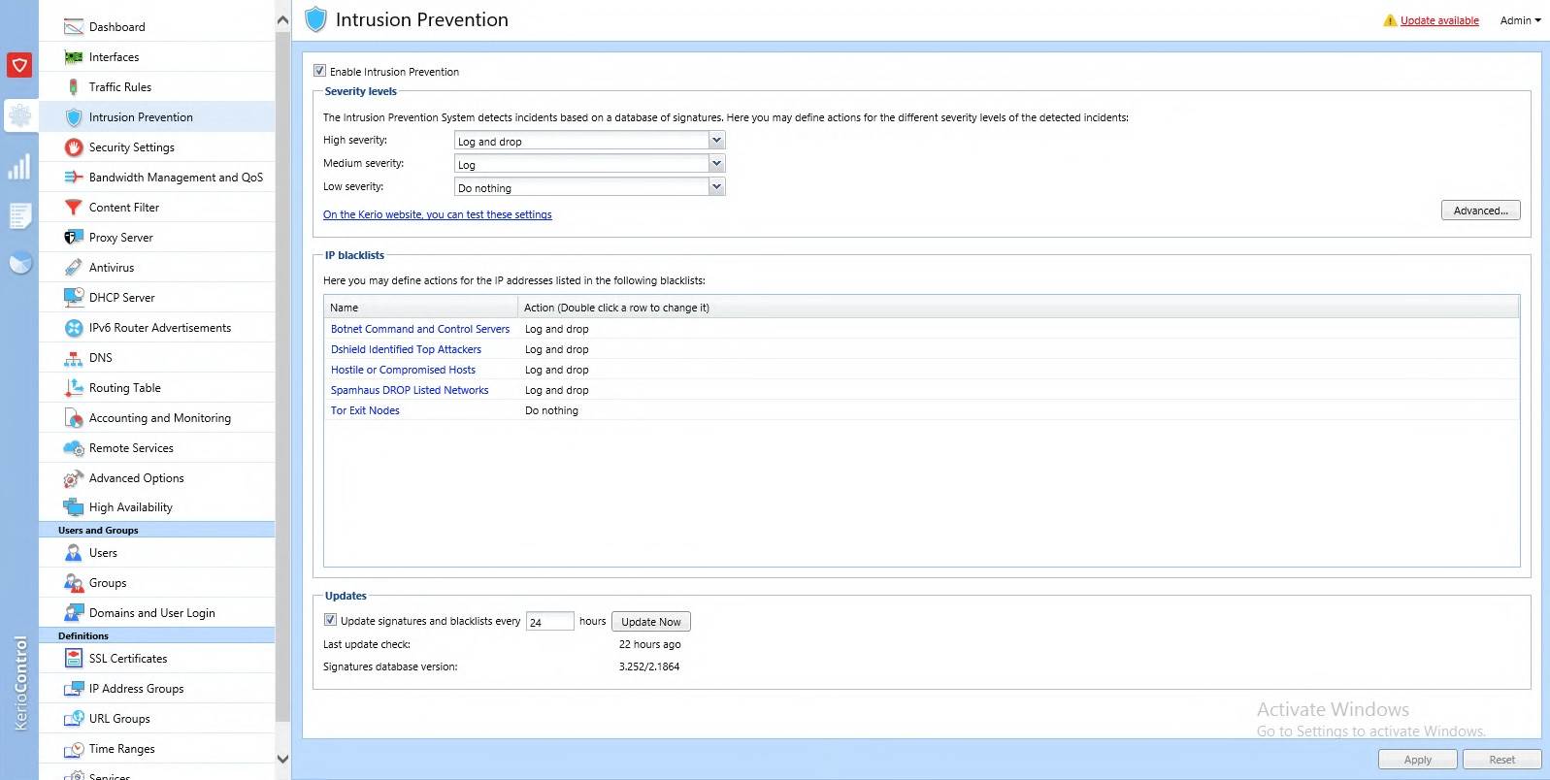The width and height of the screenshot is (1550, 780).
Task: Click the Antivirus syringe icon
Action: point(73,268)
